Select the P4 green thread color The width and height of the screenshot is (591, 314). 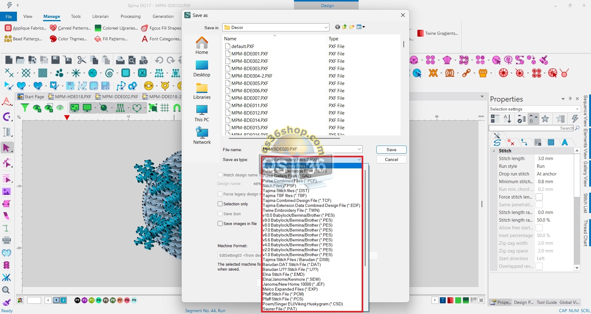(98, 300)
